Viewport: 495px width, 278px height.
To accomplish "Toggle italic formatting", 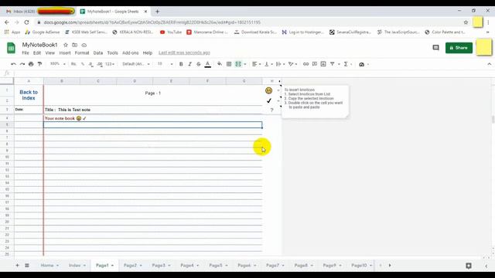I will tap(189, 64).
